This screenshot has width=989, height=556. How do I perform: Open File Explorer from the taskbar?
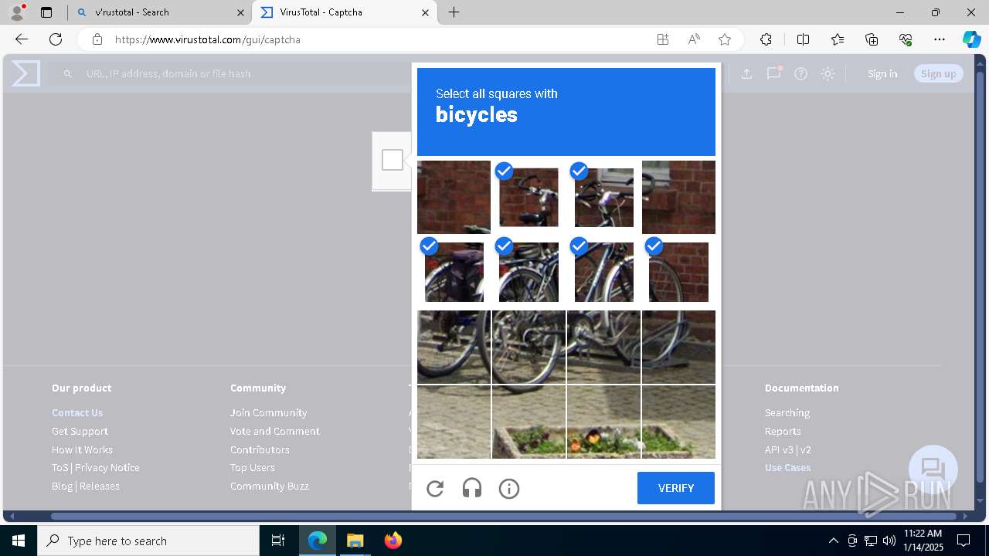(x=355, y=541)
